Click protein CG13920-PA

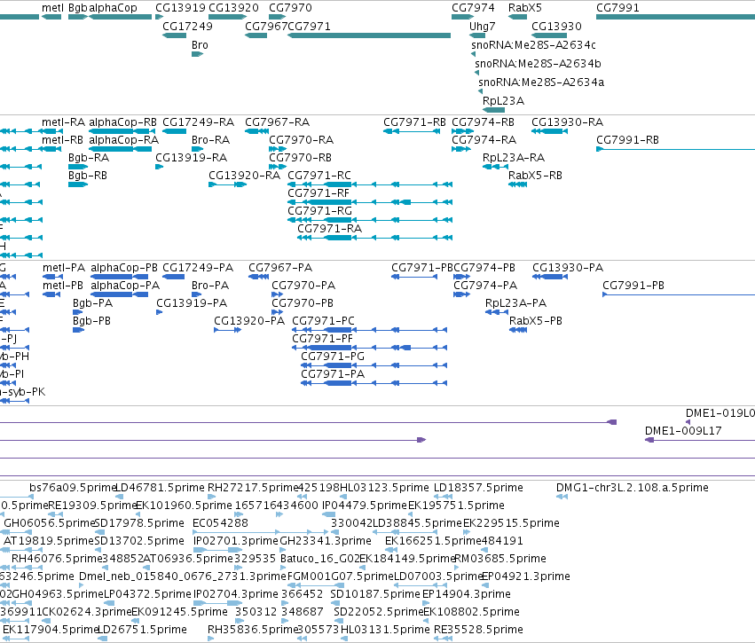point(227,330)
